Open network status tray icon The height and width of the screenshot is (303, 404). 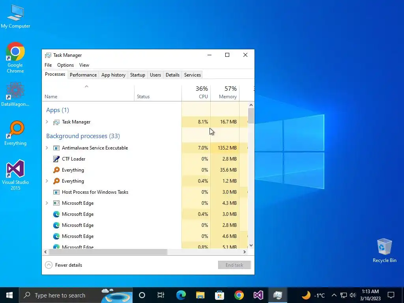point(344,295)
